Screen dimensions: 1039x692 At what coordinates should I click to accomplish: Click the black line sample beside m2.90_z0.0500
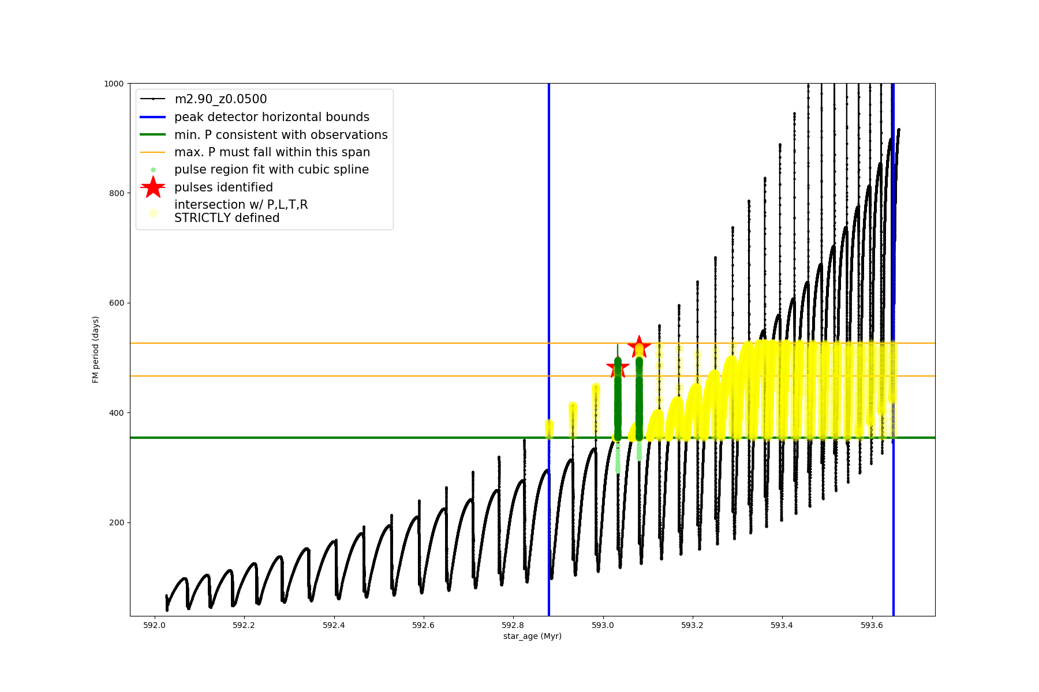tap(153, 99)
